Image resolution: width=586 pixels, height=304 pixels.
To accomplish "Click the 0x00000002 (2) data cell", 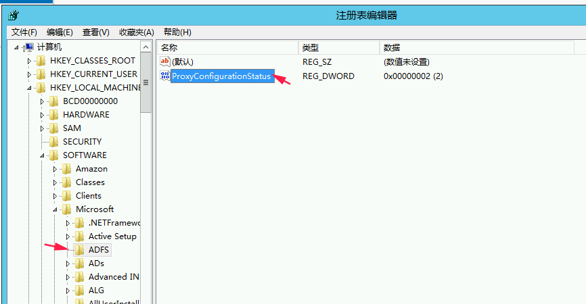I will click(x=413, y=76).
